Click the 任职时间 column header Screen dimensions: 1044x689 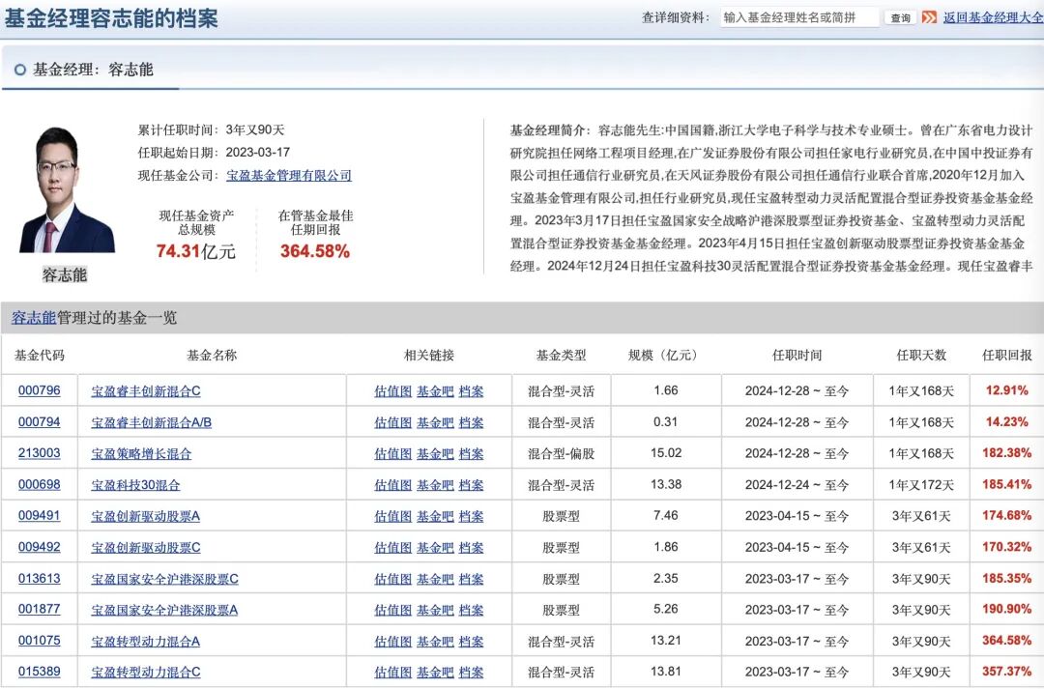tap(797, 356)
